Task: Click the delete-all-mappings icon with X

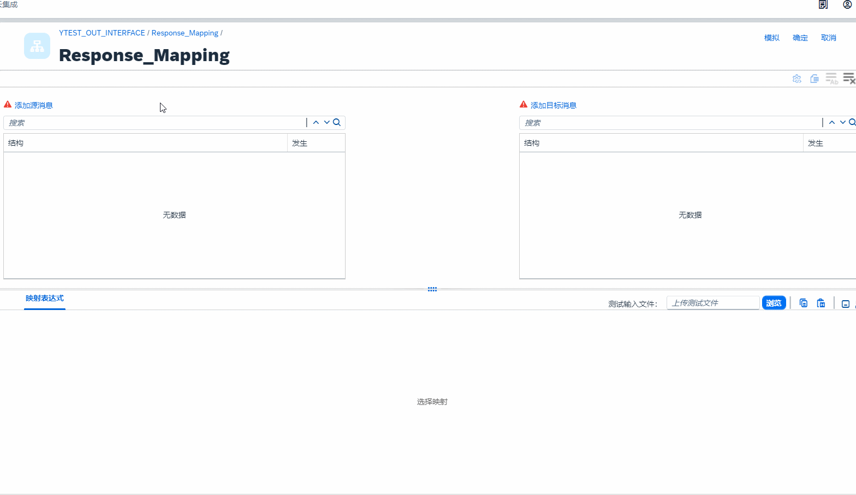Action: coord(848,79)
